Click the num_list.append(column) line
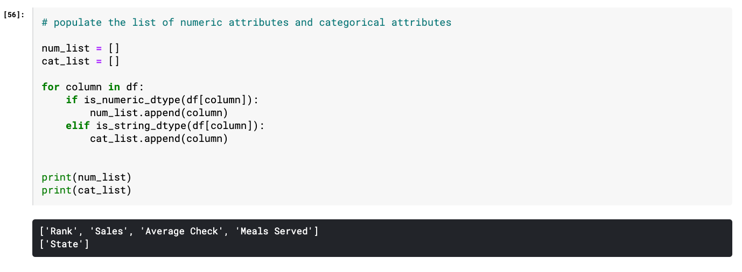Screen dimensions: 742x272 point(159,113)
